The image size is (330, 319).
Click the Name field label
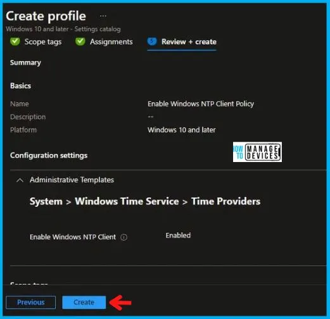coord(20,104)
